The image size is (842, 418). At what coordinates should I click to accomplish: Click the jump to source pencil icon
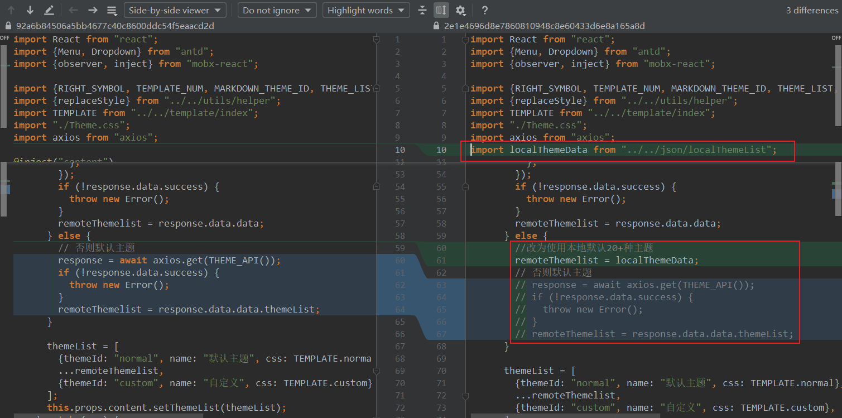[49, 10]
